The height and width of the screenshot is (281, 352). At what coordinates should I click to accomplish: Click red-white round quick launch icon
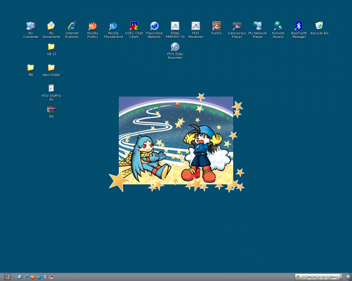pyautogui.click(x=52, y=277)
